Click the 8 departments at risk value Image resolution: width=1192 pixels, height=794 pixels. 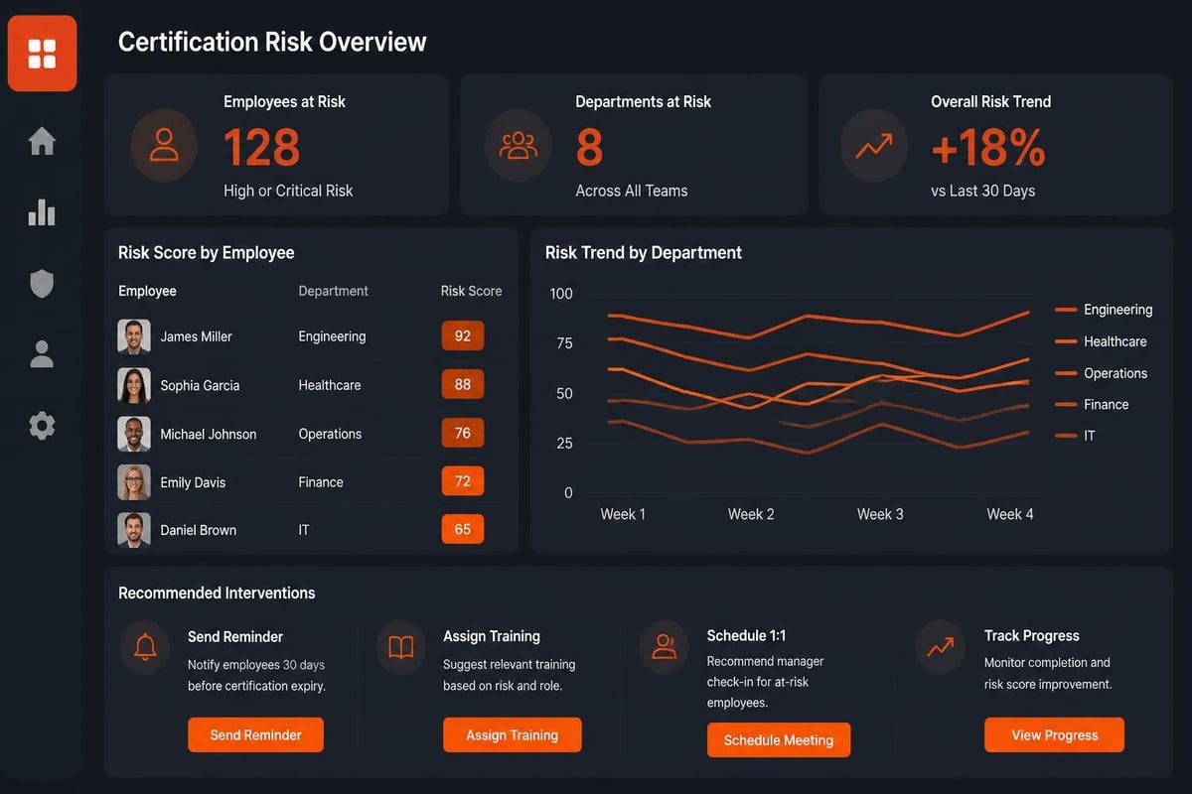tap(590, 147)
